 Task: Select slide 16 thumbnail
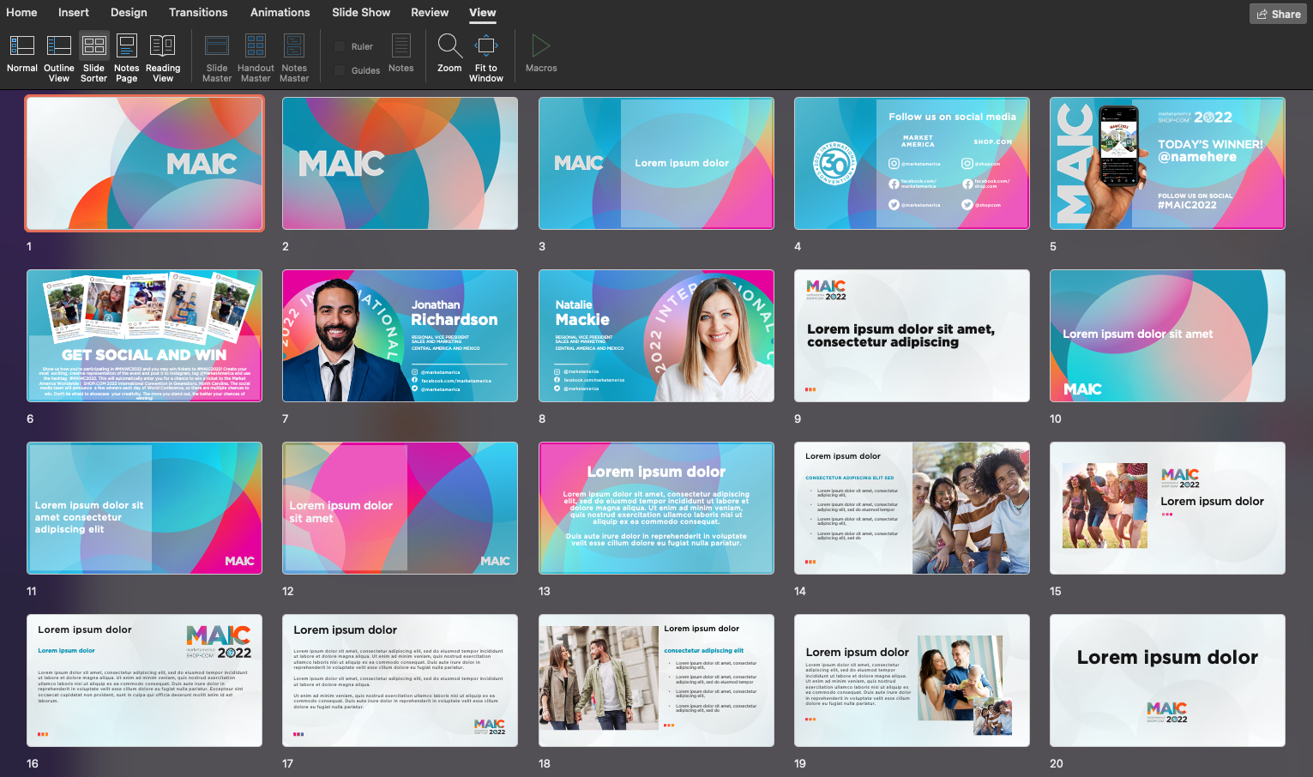(144, 680)
